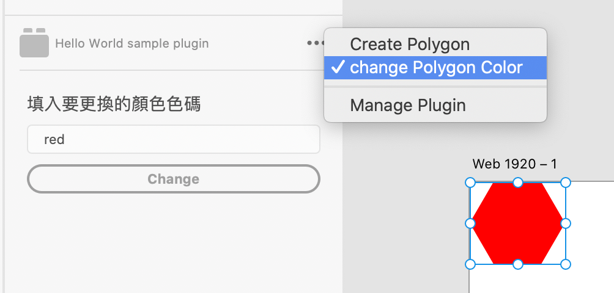This screenshot has height=293, width=614.
Task: Select the red hexagon polygon
Action: click(517, 223)
